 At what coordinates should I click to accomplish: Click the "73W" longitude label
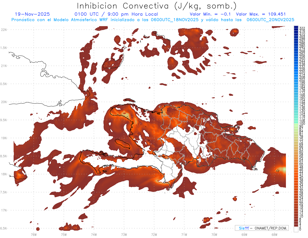pos(124,234)
